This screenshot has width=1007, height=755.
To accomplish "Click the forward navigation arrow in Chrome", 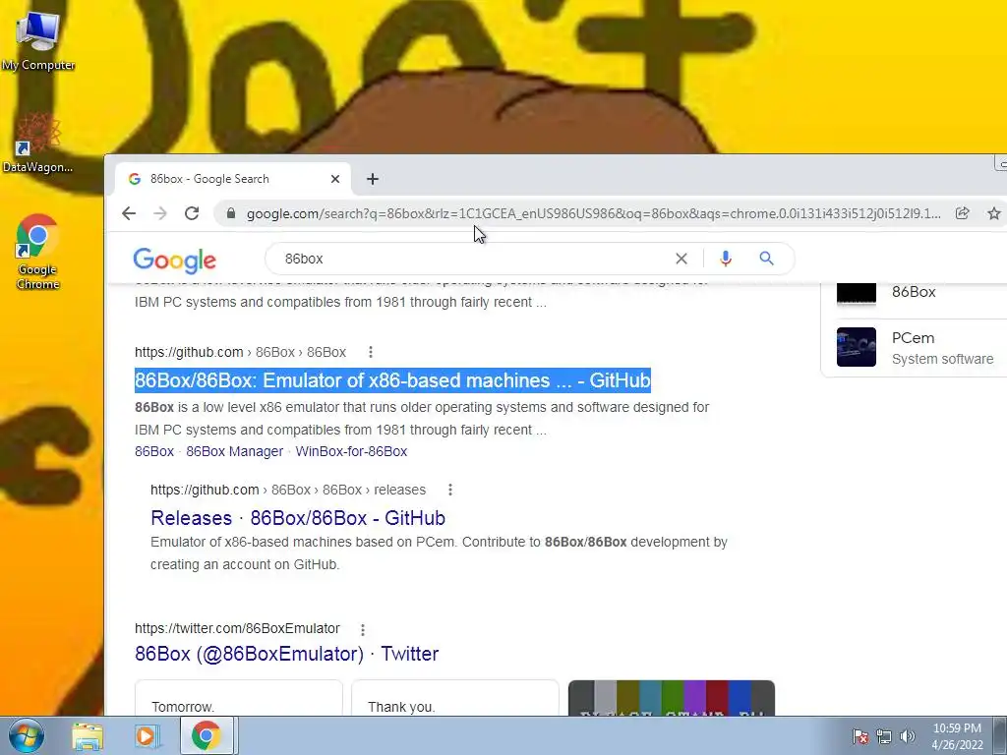I will pyautogui.click(x=160, y=213).
